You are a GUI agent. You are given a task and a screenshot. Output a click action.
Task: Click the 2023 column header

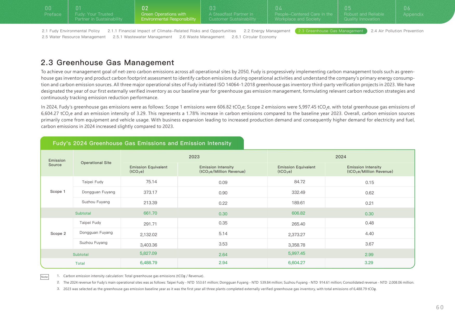(194, 157)
